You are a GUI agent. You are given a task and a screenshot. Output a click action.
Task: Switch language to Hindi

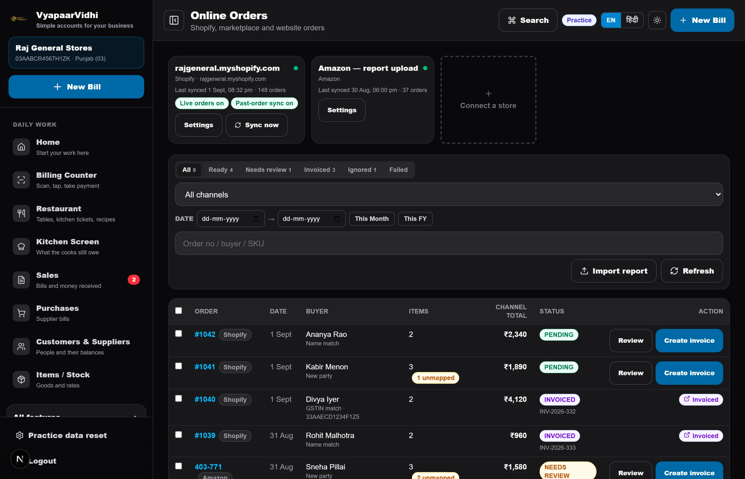click(x=632, y=20)
